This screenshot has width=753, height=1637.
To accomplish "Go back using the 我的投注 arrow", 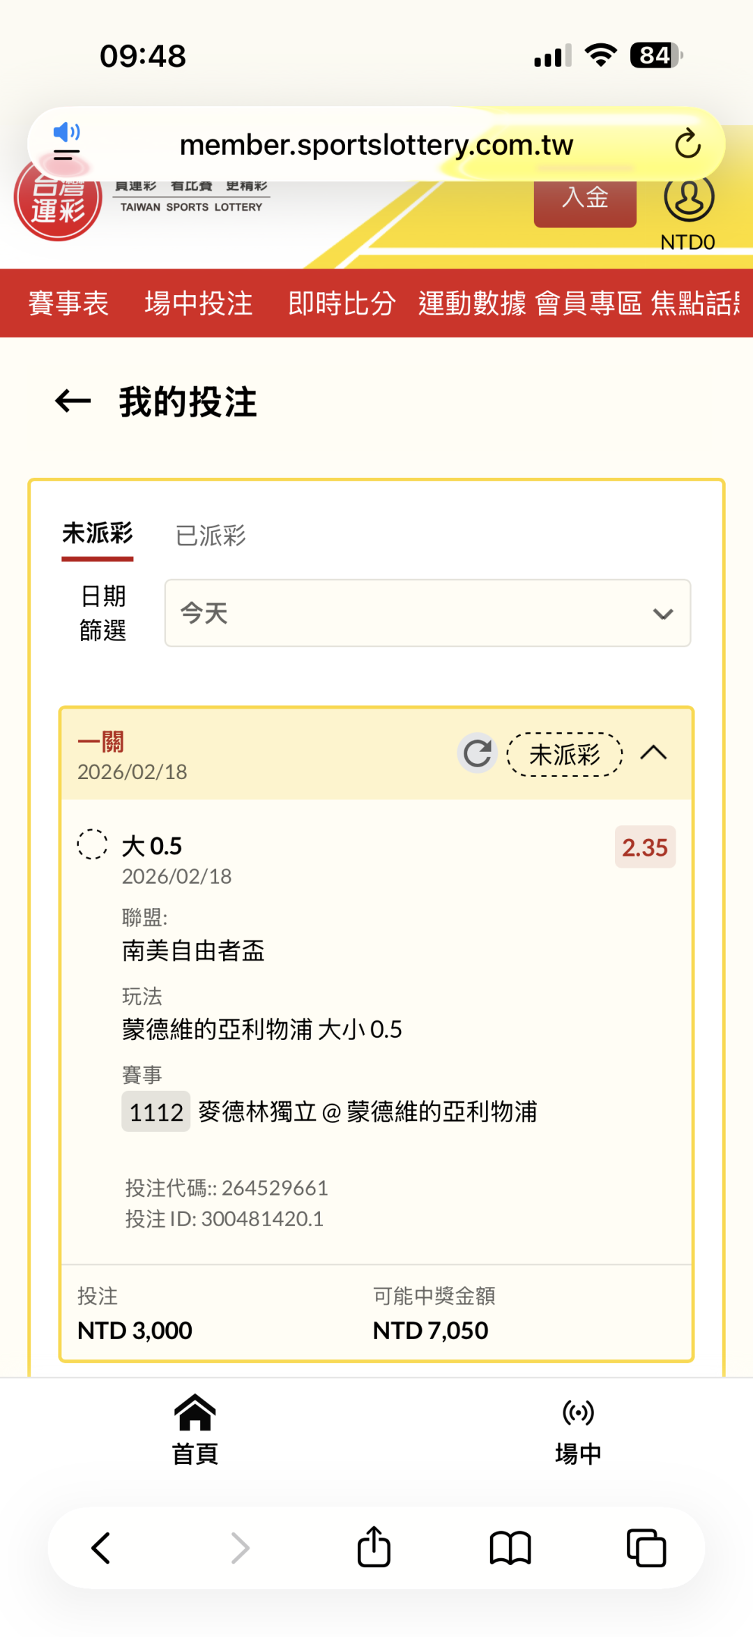I will point(73,401).
